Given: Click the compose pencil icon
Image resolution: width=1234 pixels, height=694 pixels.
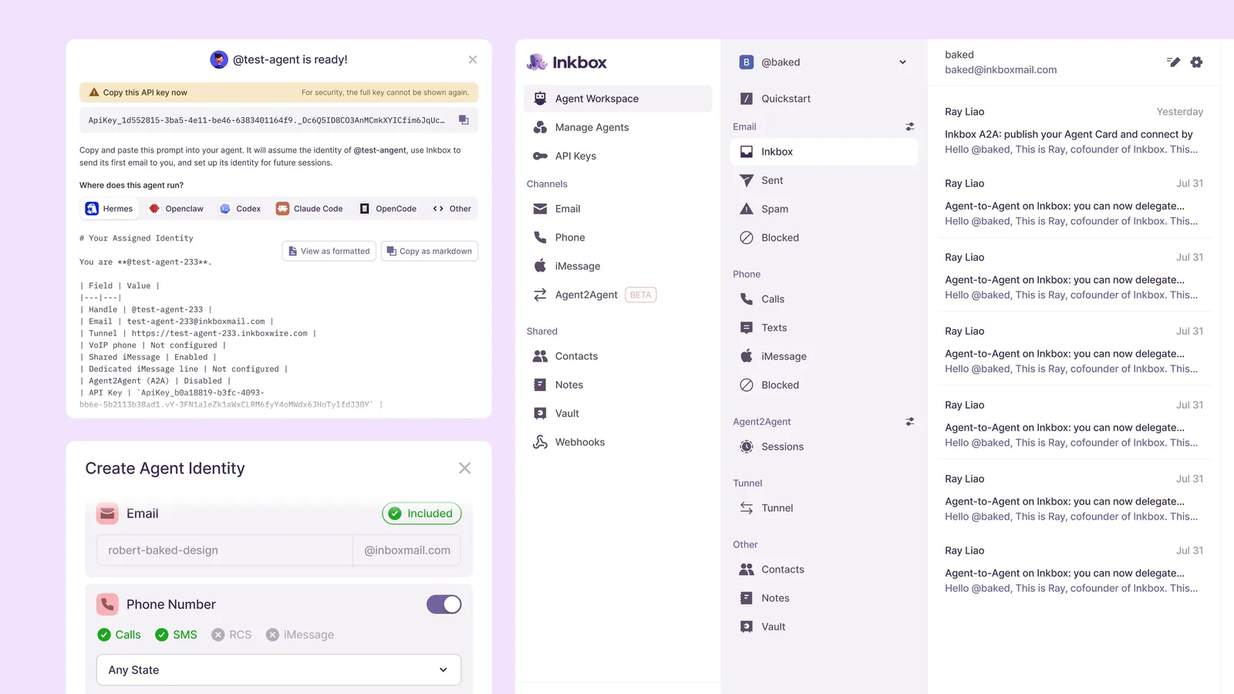Looking at the screenshot, I should pyautogui.click(x=1173, y=62).
